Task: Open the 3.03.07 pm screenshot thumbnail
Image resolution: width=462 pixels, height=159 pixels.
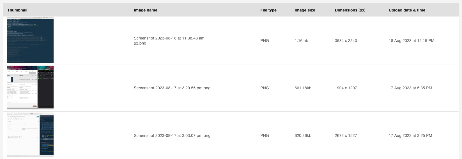Action: coord(30,135)
